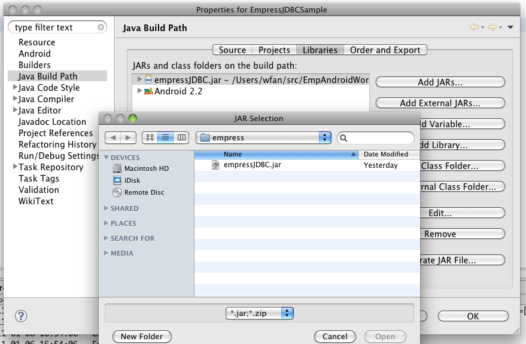Select Javadoc Location in tree

52,122
